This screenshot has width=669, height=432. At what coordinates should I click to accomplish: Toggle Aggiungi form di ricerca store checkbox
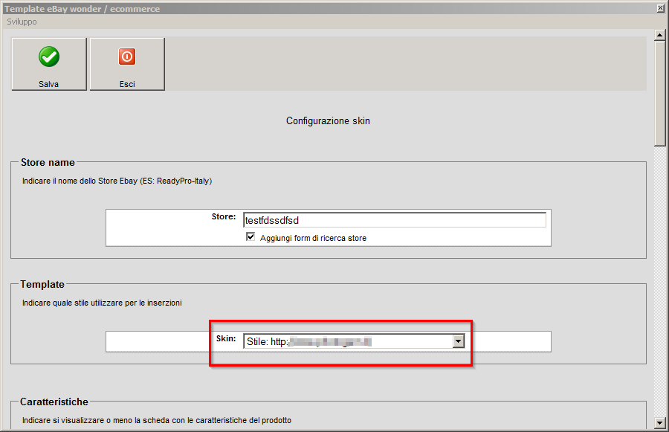(x=251, y=237)
